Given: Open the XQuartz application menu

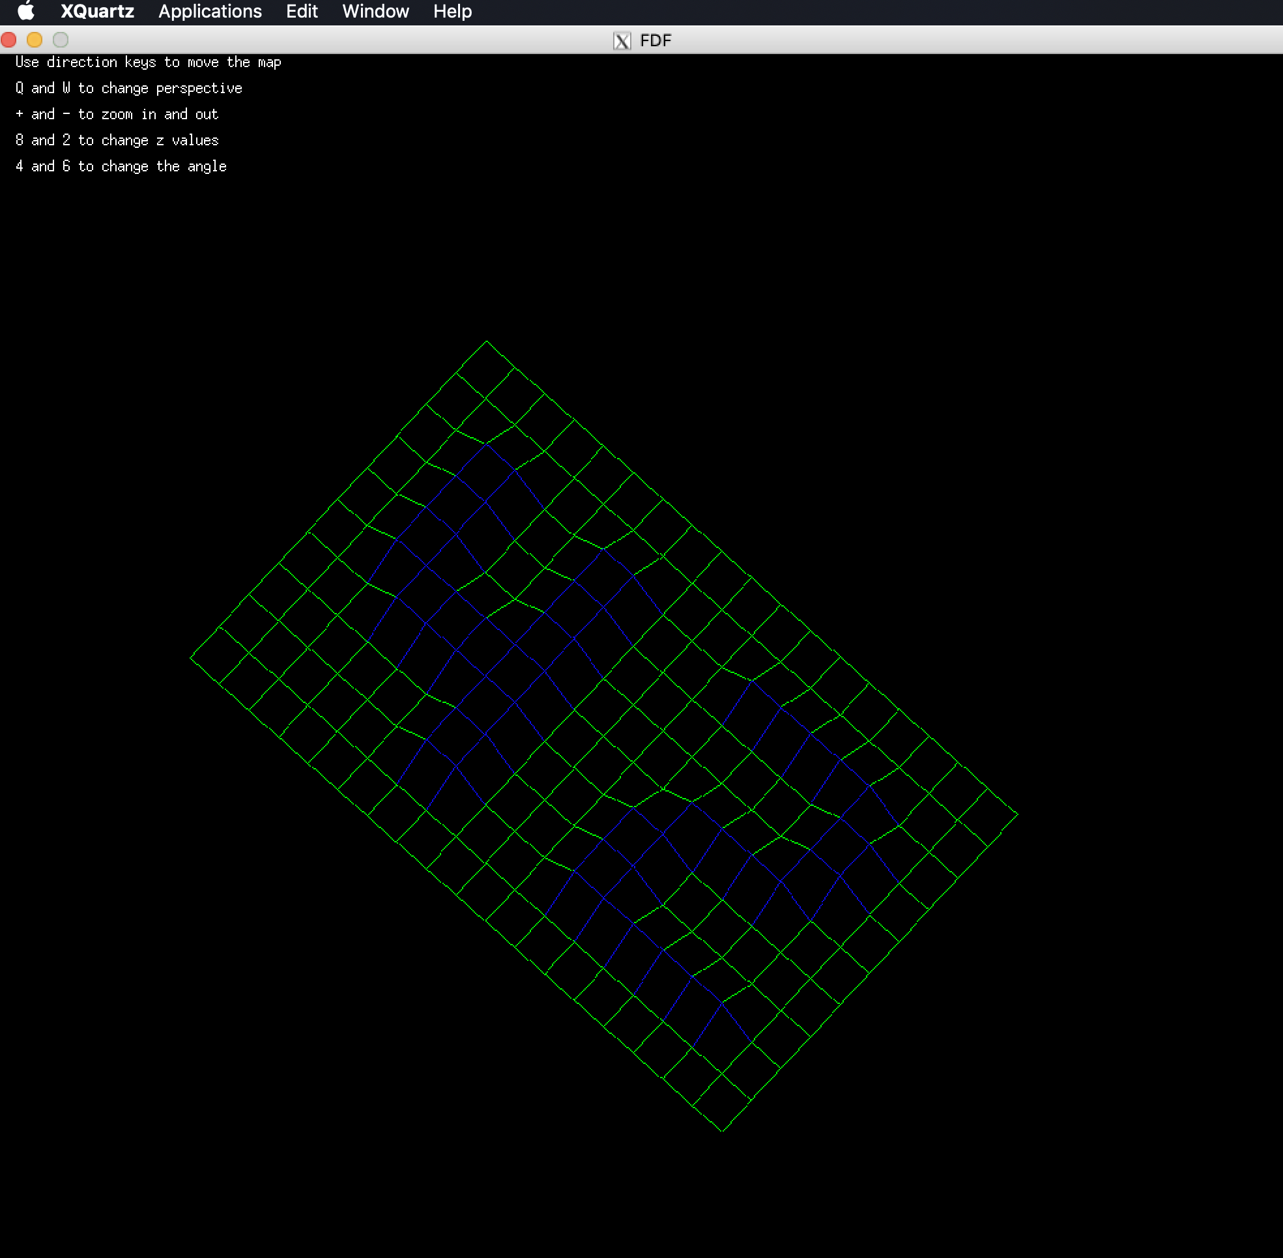Looking at the screenshot, I should [97, 11].
